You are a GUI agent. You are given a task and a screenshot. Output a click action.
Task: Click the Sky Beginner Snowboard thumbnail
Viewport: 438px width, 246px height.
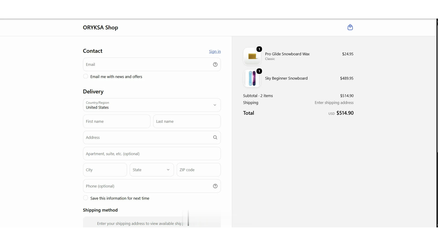pos(252,78)
